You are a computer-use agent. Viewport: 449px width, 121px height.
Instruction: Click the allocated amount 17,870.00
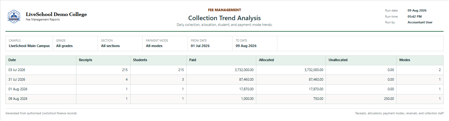(x=316, y=89)
